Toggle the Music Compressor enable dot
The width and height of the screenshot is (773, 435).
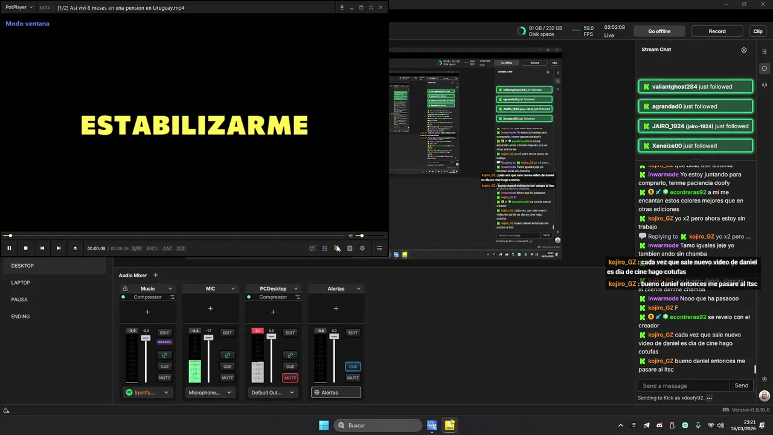click(123, 297)
